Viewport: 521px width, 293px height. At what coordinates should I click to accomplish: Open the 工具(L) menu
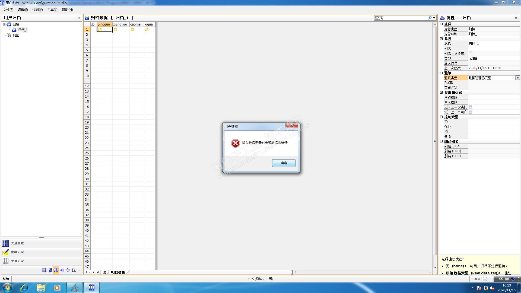[x=52, y=10]
